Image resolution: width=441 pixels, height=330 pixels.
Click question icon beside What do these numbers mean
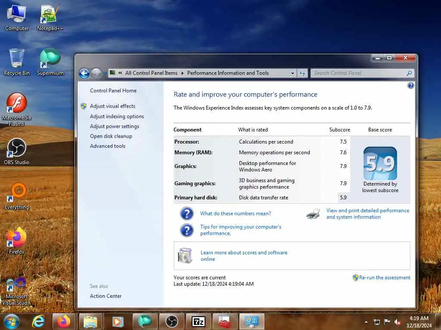click(187, 214)
